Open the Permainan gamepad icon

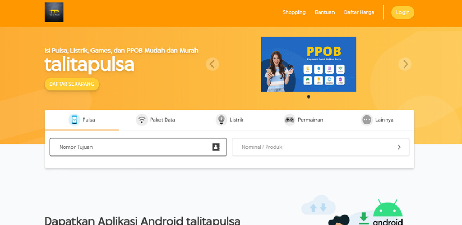point(290,120)
